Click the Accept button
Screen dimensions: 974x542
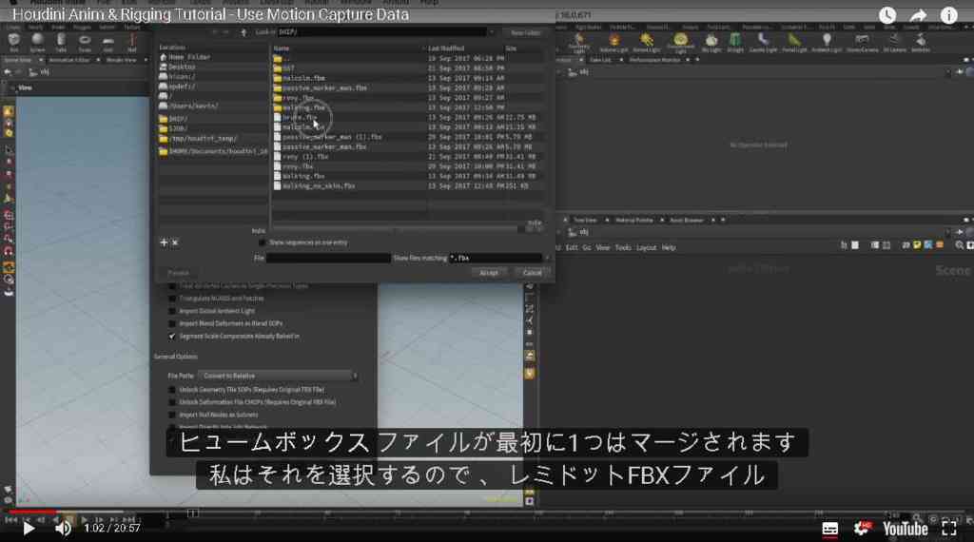489,273
